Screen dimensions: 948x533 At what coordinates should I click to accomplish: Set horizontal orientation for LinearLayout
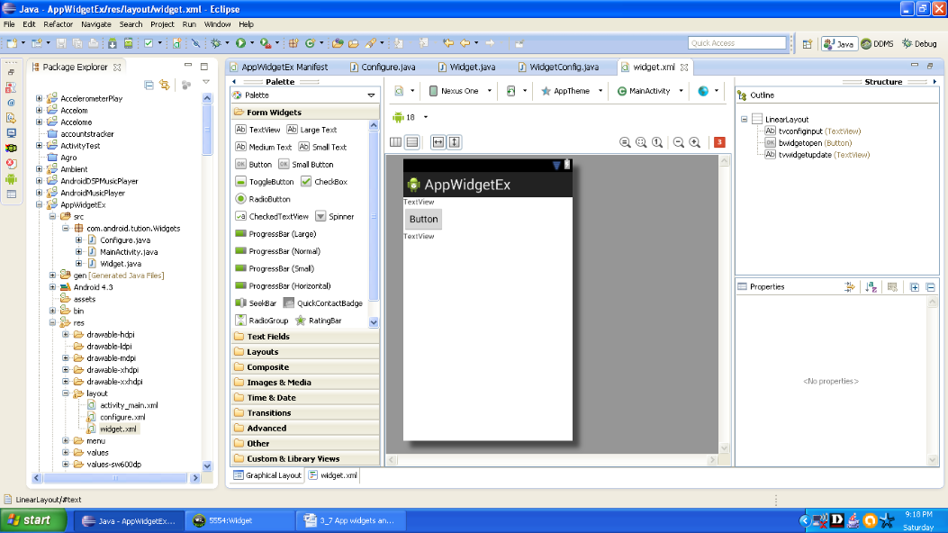point(395,142)
